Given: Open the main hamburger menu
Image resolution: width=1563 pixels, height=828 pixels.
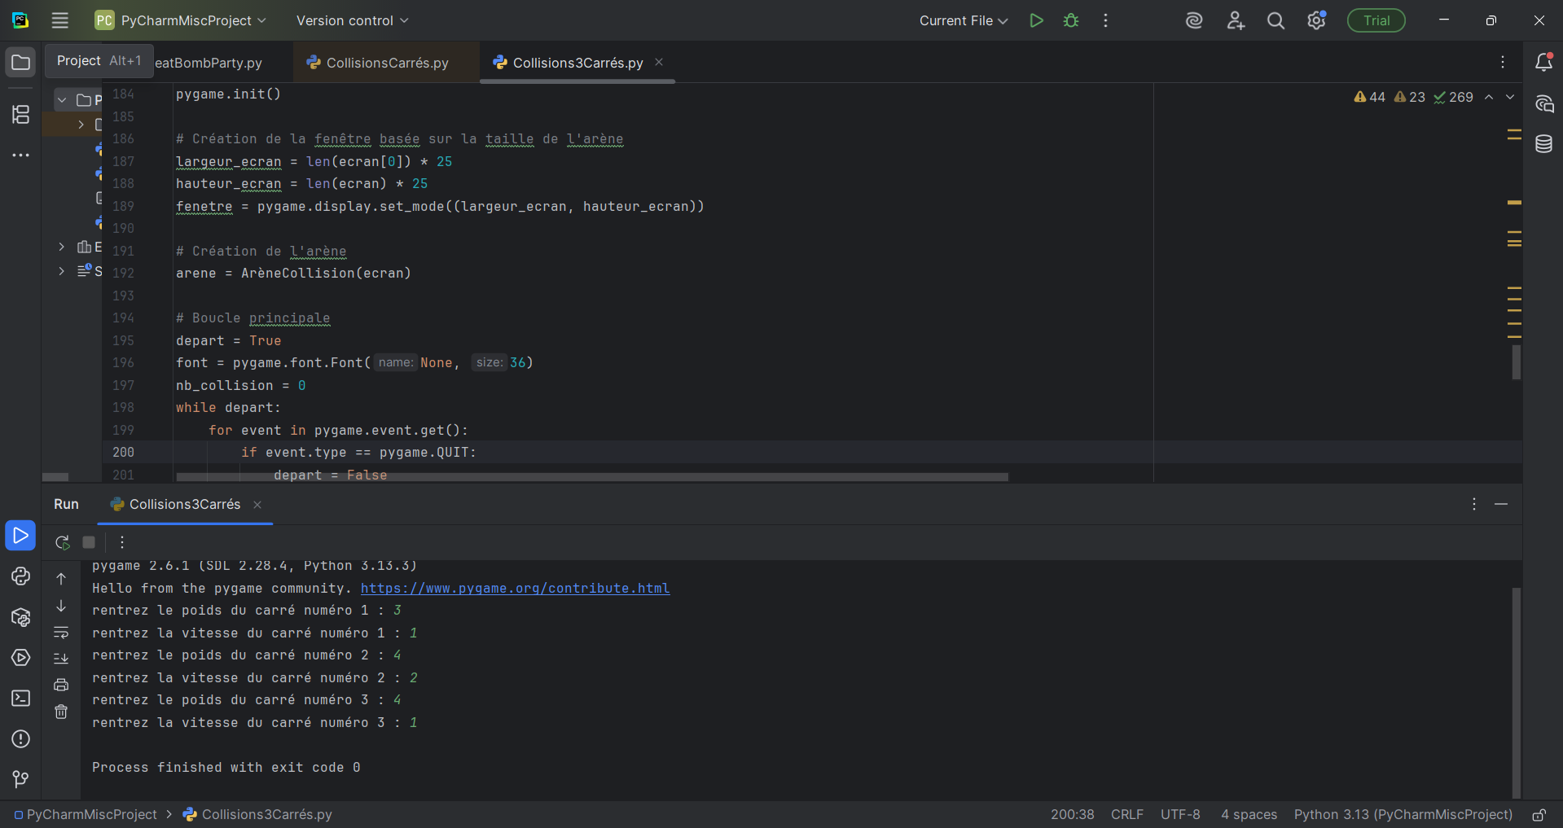Looking at the screenshot, I should [x=59, y=20].
